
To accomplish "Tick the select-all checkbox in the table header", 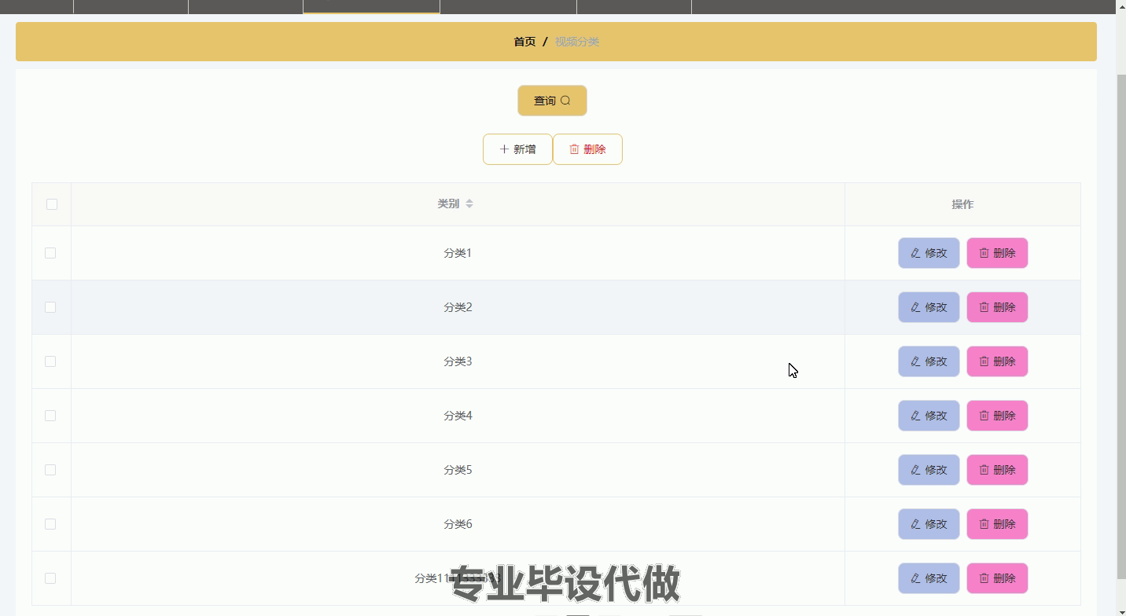I will [x=52, y=204].
